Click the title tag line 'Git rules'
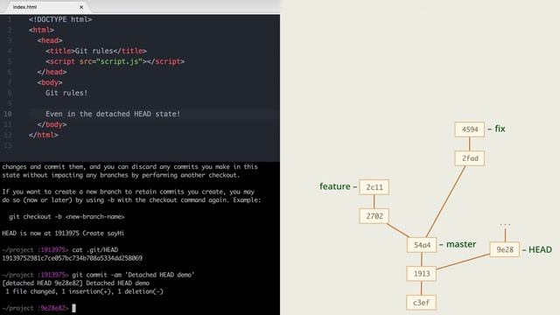Viewport: 560px width, 315px height. 96,51
